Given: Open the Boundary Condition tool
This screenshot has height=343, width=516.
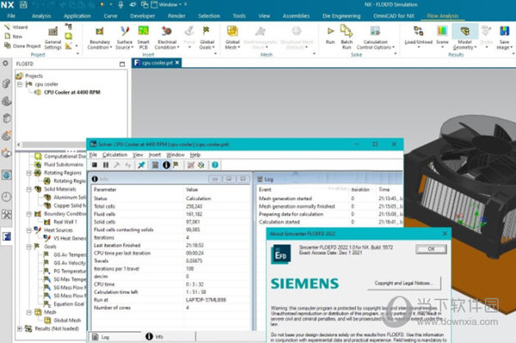Looking at the screenshot, I should click(x=100, y=38).
